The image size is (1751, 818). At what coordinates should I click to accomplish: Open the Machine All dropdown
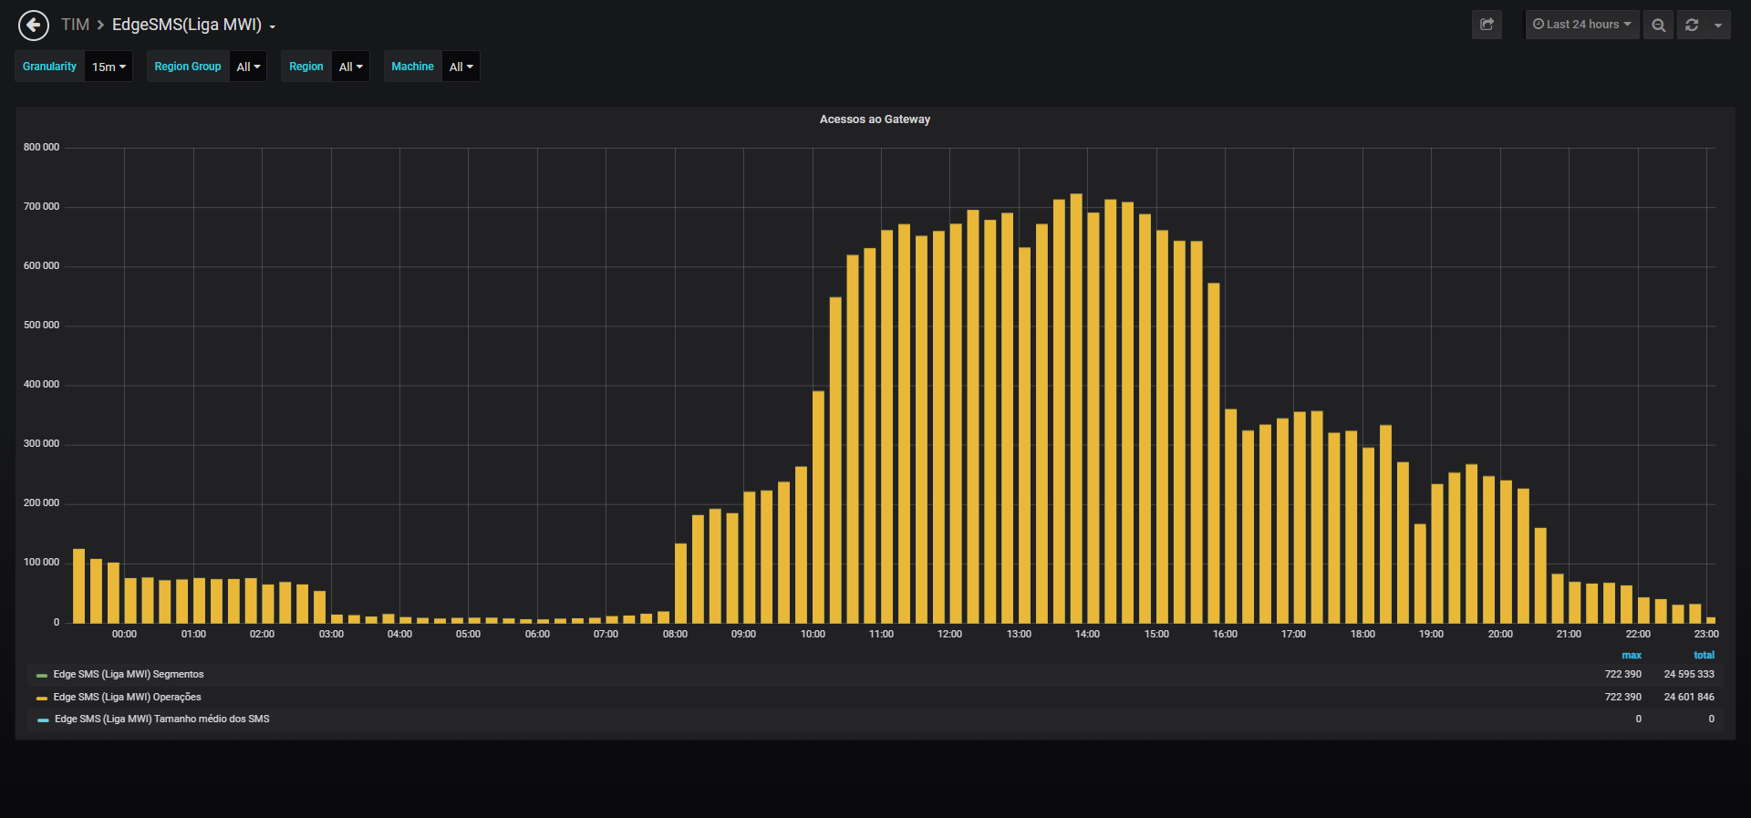tap(461, 67)
